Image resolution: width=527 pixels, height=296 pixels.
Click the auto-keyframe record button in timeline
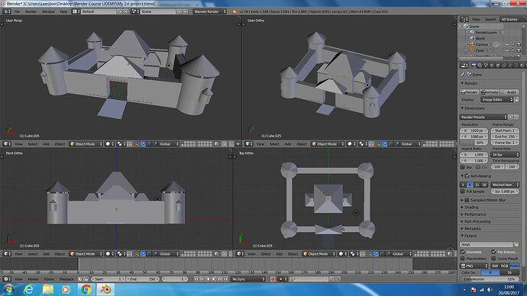[x=273, y=279]
